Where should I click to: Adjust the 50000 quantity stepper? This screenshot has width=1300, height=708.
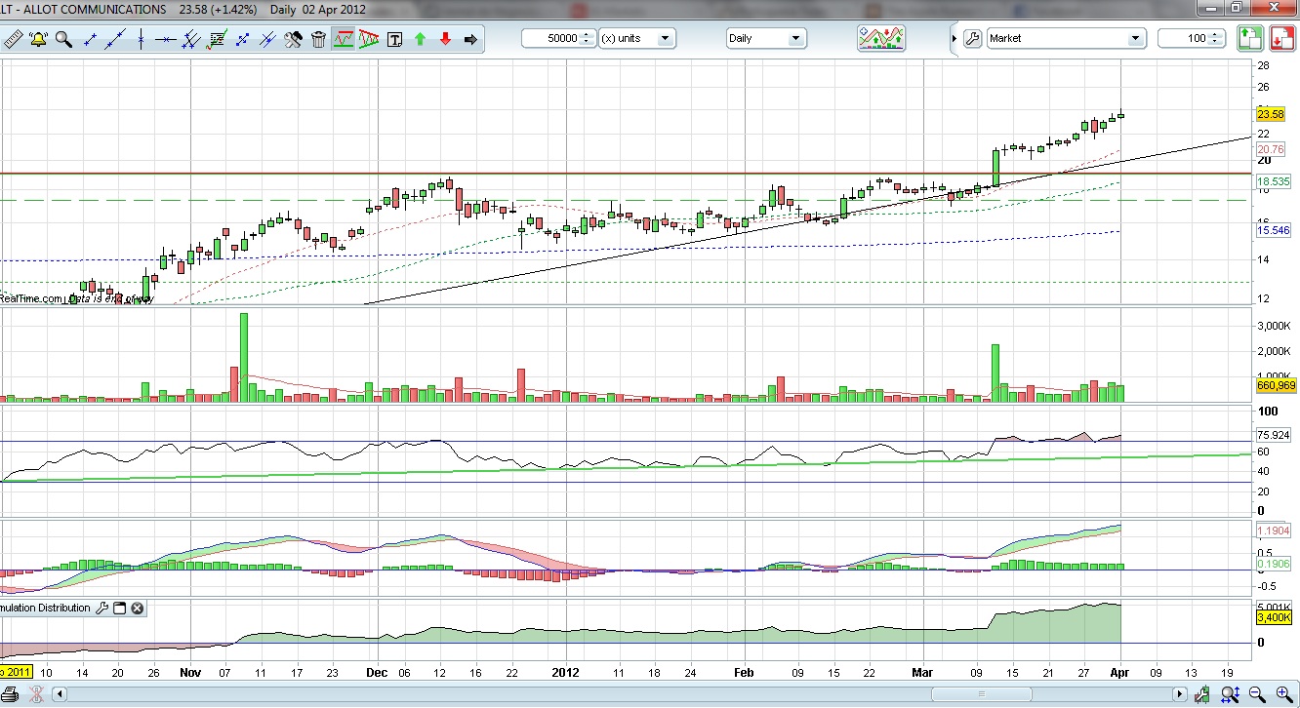[x=588, y=38]
